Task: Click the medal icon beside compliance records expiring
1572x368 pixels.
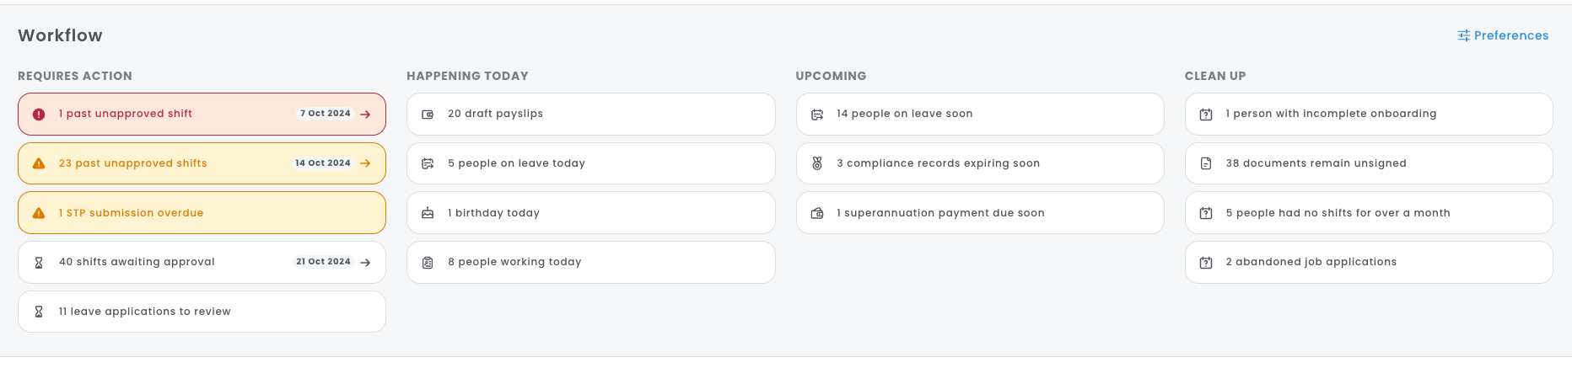Action: 817,163
